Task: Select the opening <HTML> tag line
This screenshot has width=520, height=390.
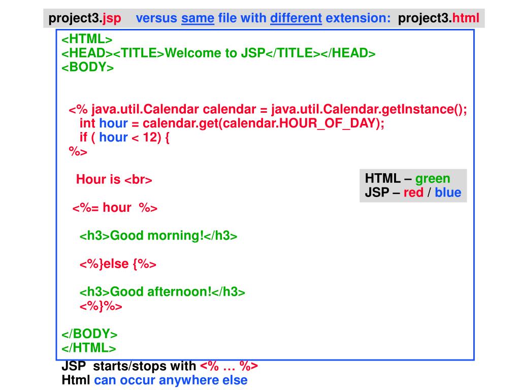Action: pyautogui.click(x=87, y=39)
